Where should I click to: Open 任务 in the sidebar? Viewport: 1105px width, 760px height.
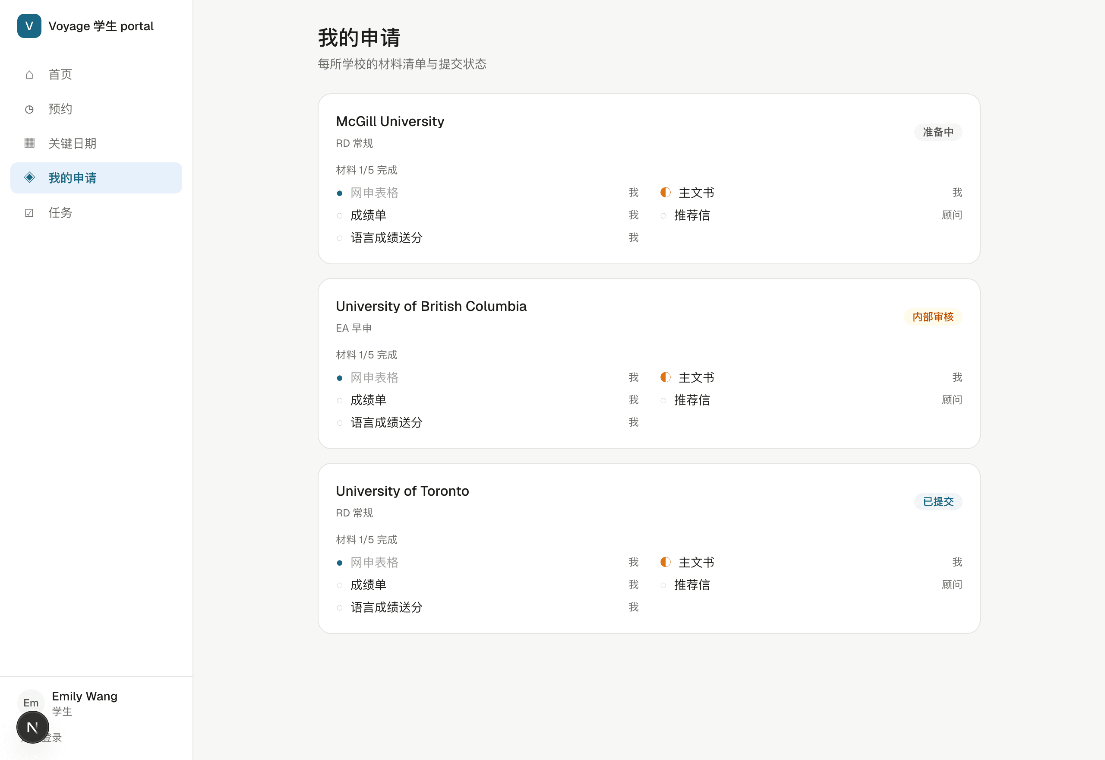pos(96,212)
